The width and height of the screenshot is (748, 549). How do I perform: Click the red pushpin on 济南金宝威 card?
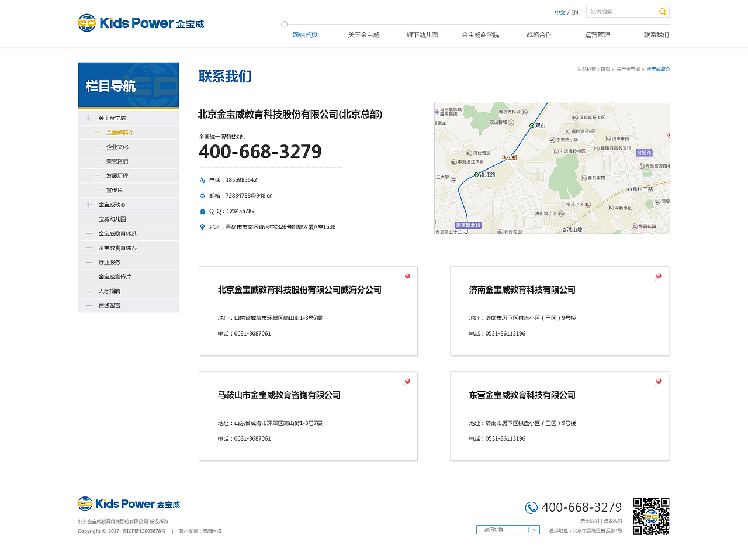pos(658,277)
